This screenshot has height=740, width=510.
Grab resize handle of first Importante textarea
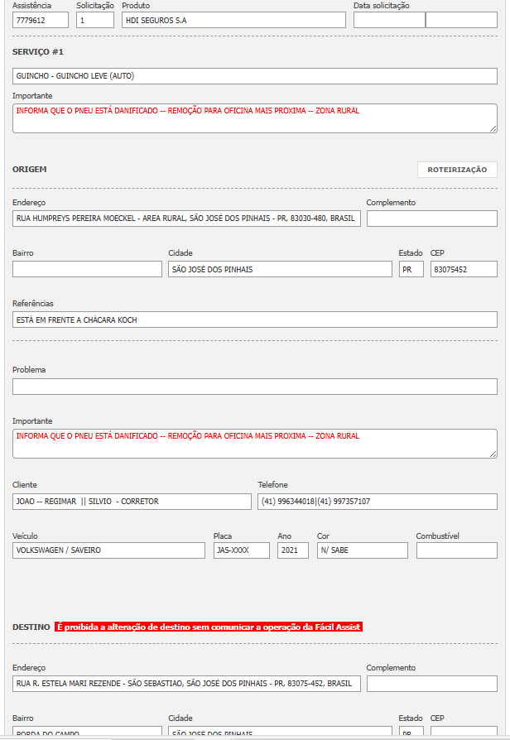493,129
